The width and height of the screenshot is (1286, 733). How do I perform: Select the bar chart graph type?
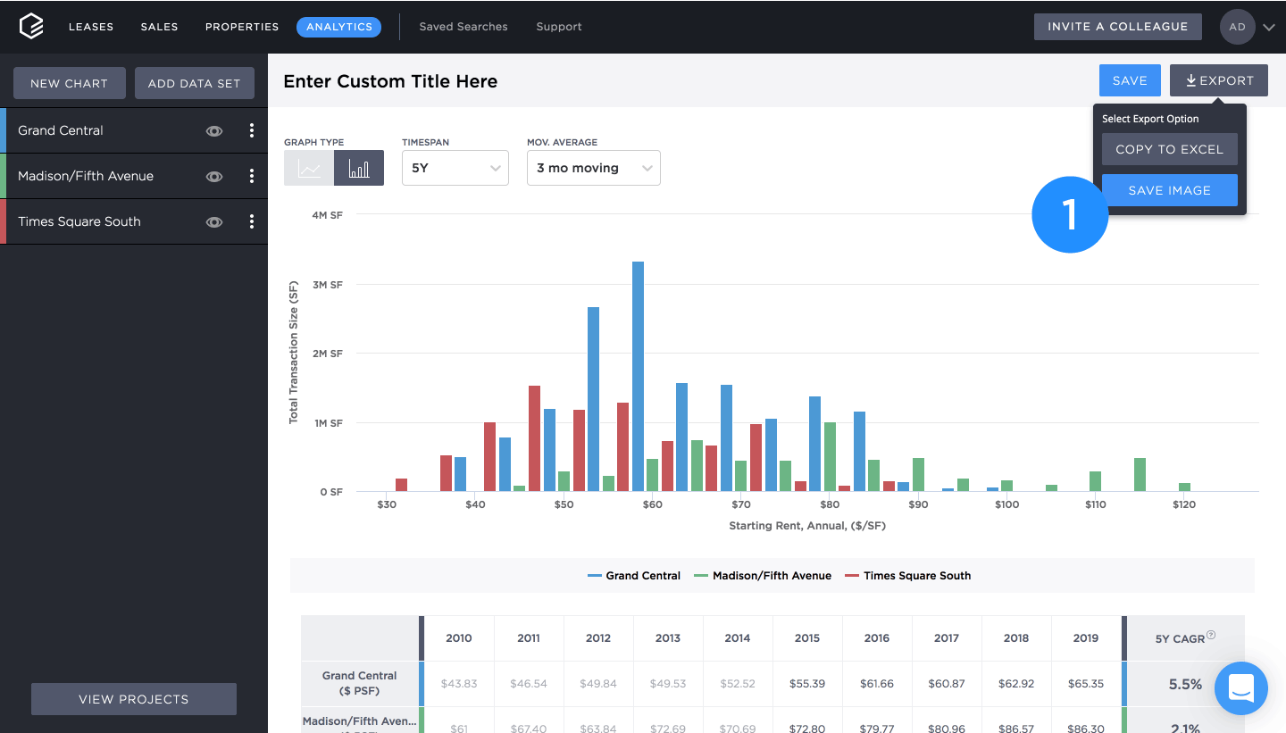[x=358, y=168]
